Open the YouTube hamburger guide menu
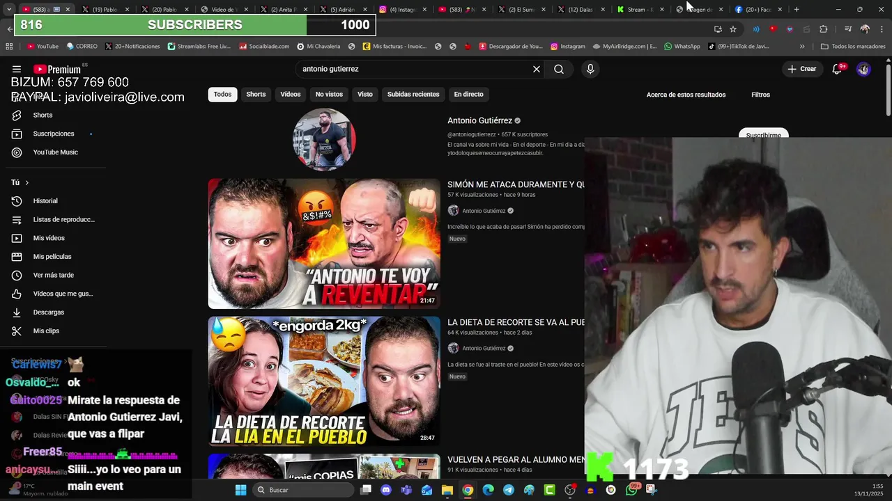Image resolution: width=892 pixels, height=501 pixels. pyautogui.click(x=16, y=69)
